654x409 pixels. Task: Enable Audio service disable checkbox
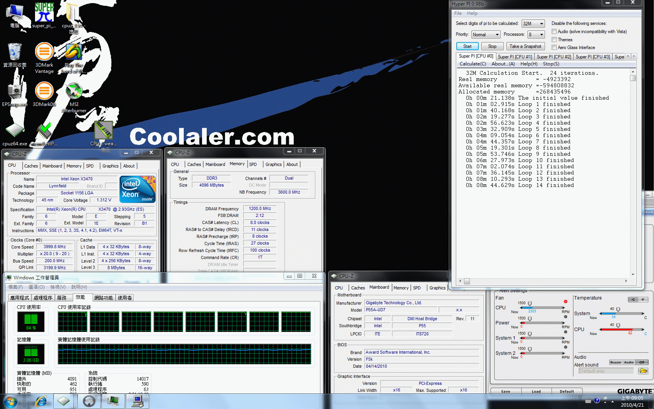554,32
